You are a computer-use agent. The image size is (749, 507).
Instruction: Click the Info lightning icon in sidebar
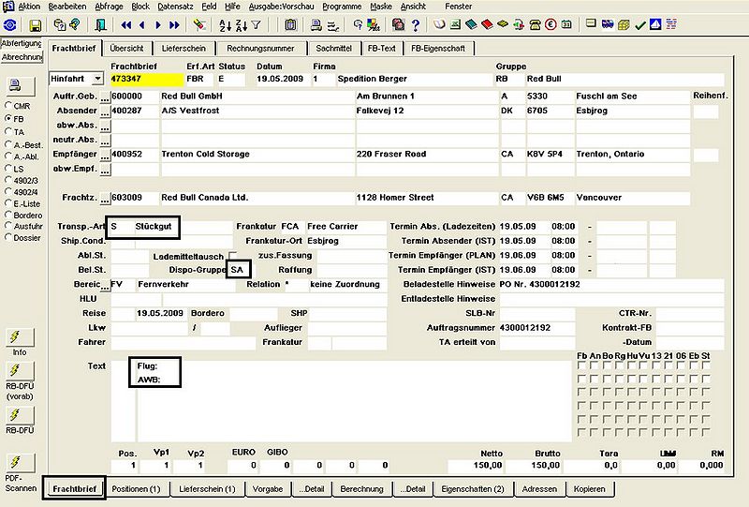coord(20,337)
